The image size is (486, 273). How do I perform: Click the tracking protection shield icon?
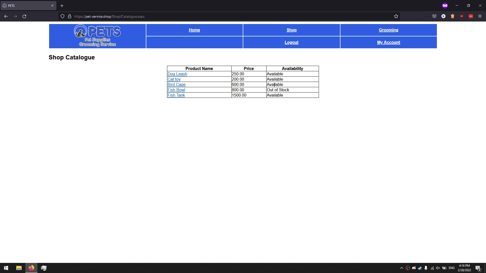(63, 16)
